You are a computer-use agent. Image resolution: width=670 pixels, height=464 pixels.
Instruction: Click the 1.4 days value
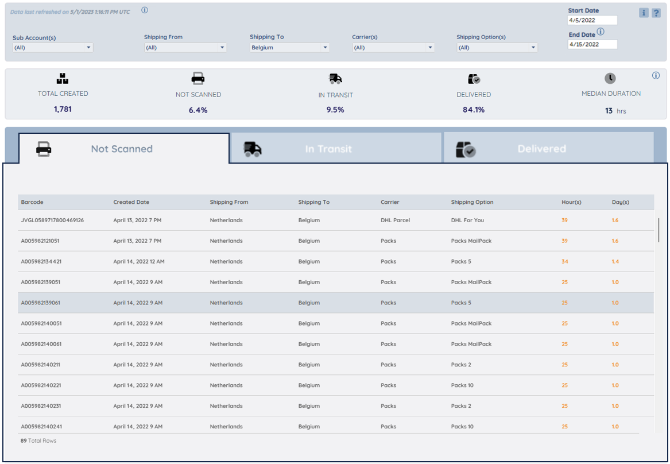[615, 261]
